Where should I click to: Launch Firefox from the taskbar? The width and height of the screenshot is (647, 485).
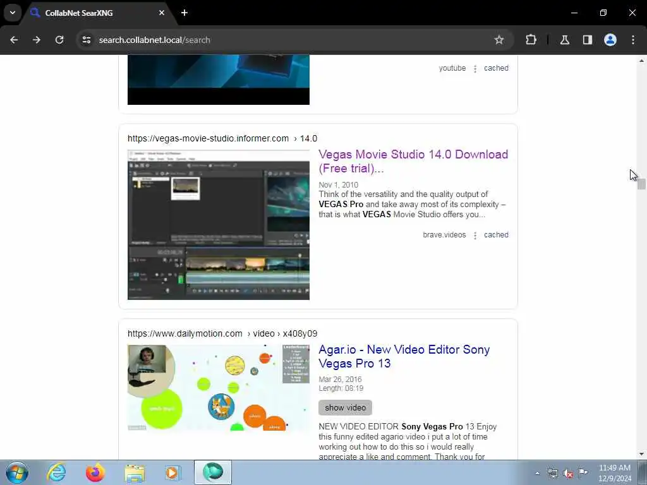(x=95, y=472)
